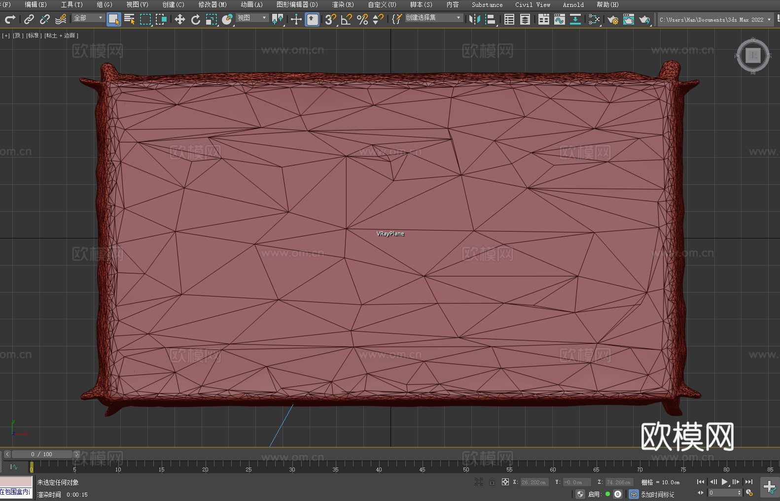Click the [标准] viewport shading label
Viewport: 780px width, 501px height.
[33, 35]
